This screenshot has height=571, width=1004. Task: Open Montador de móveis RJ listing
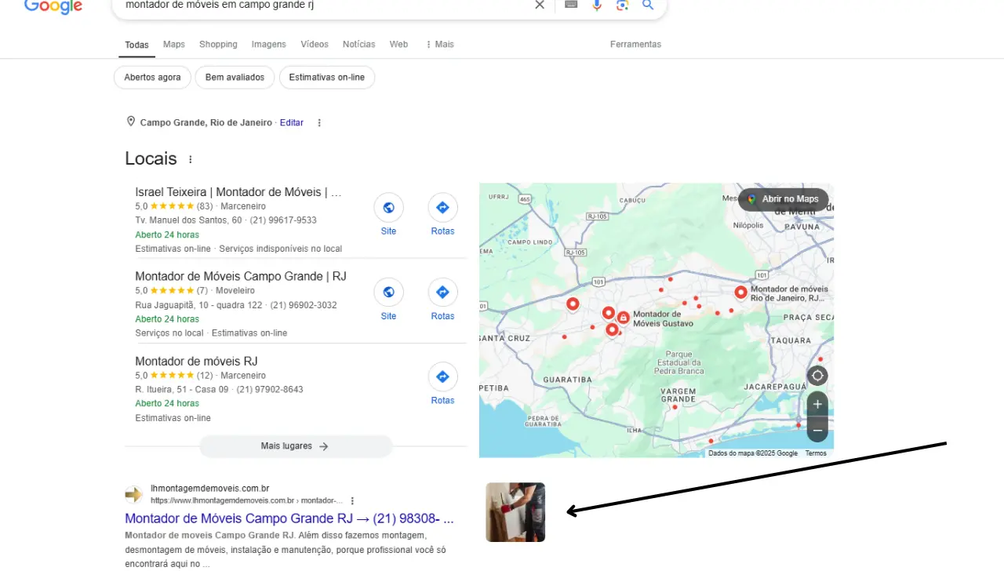(196, 362)
